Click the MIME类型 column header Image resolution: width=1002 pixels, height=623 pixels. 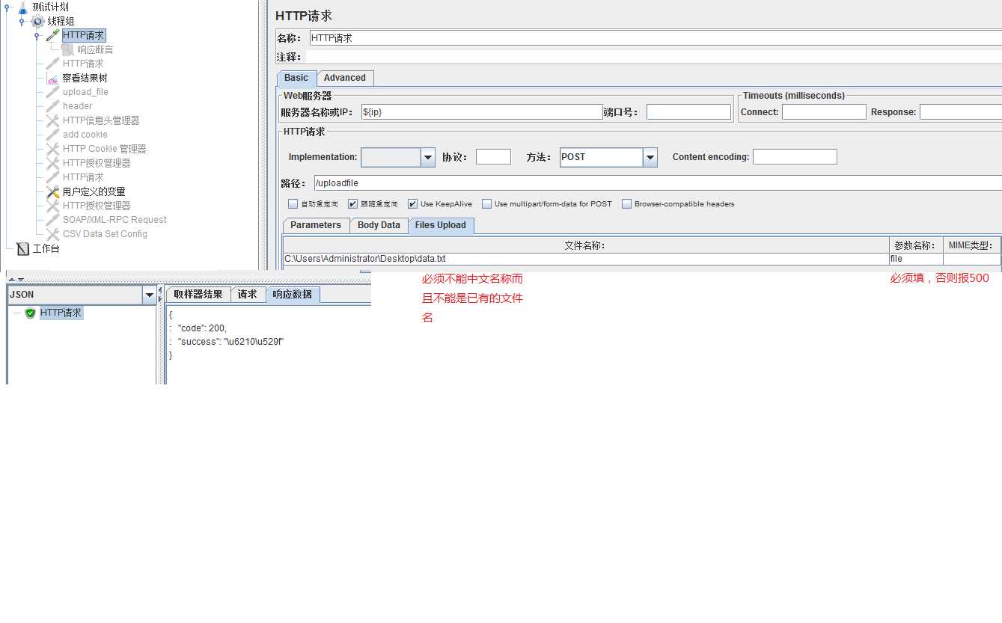971,245
